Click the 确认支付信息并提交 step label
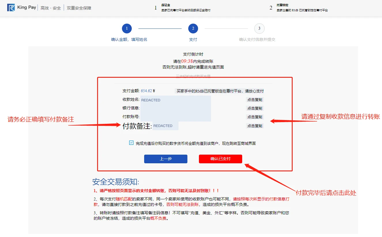The width and height of the screenshot is (382, 237). (257, 39)
